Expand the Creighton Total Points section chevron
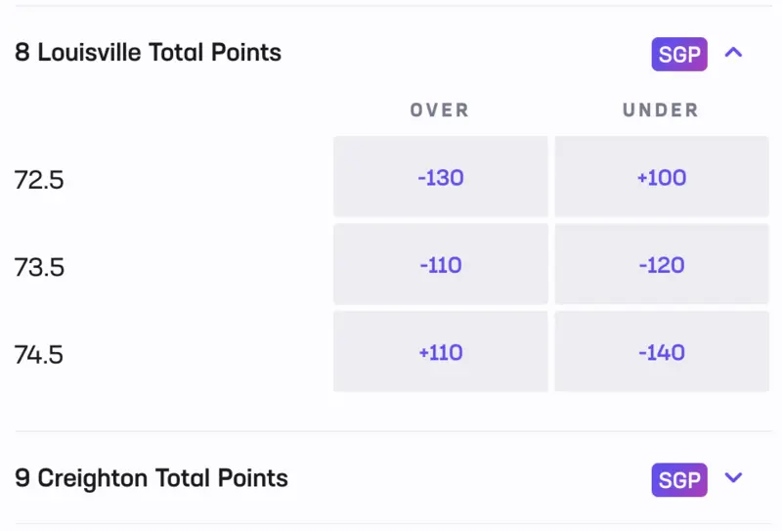Screen dimensions: 782x531 (x=733, y=477)
